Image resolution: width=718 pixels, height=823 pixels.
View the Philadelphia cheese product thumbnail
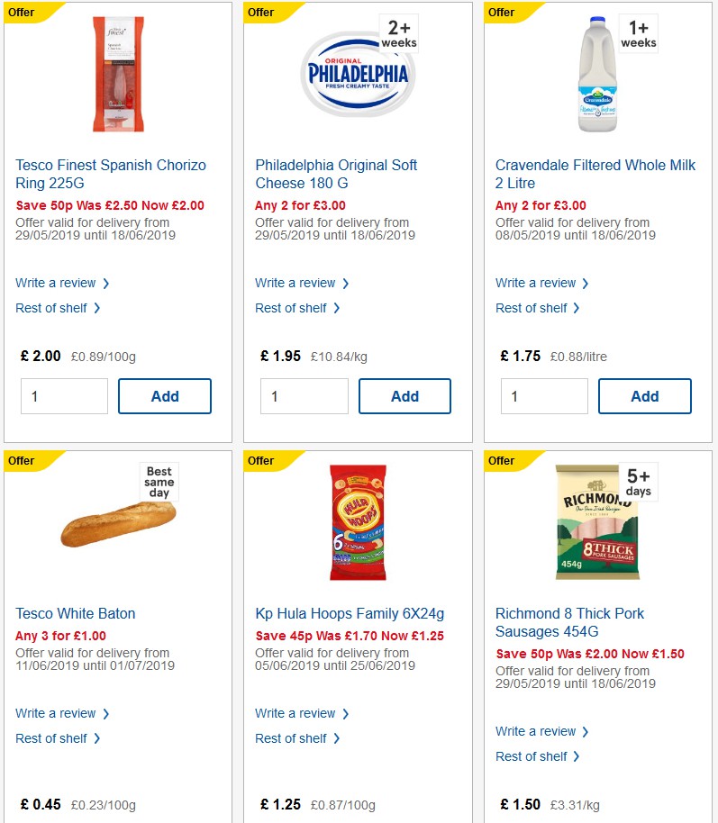357,74
